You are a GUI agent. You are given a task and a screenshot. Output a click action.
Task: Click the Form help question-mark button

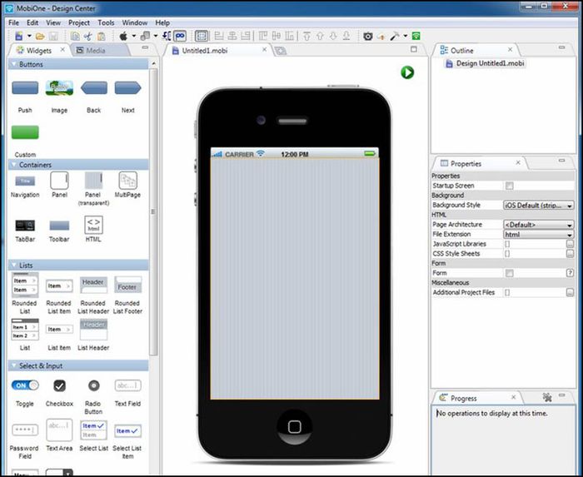[x=570, y=273]
